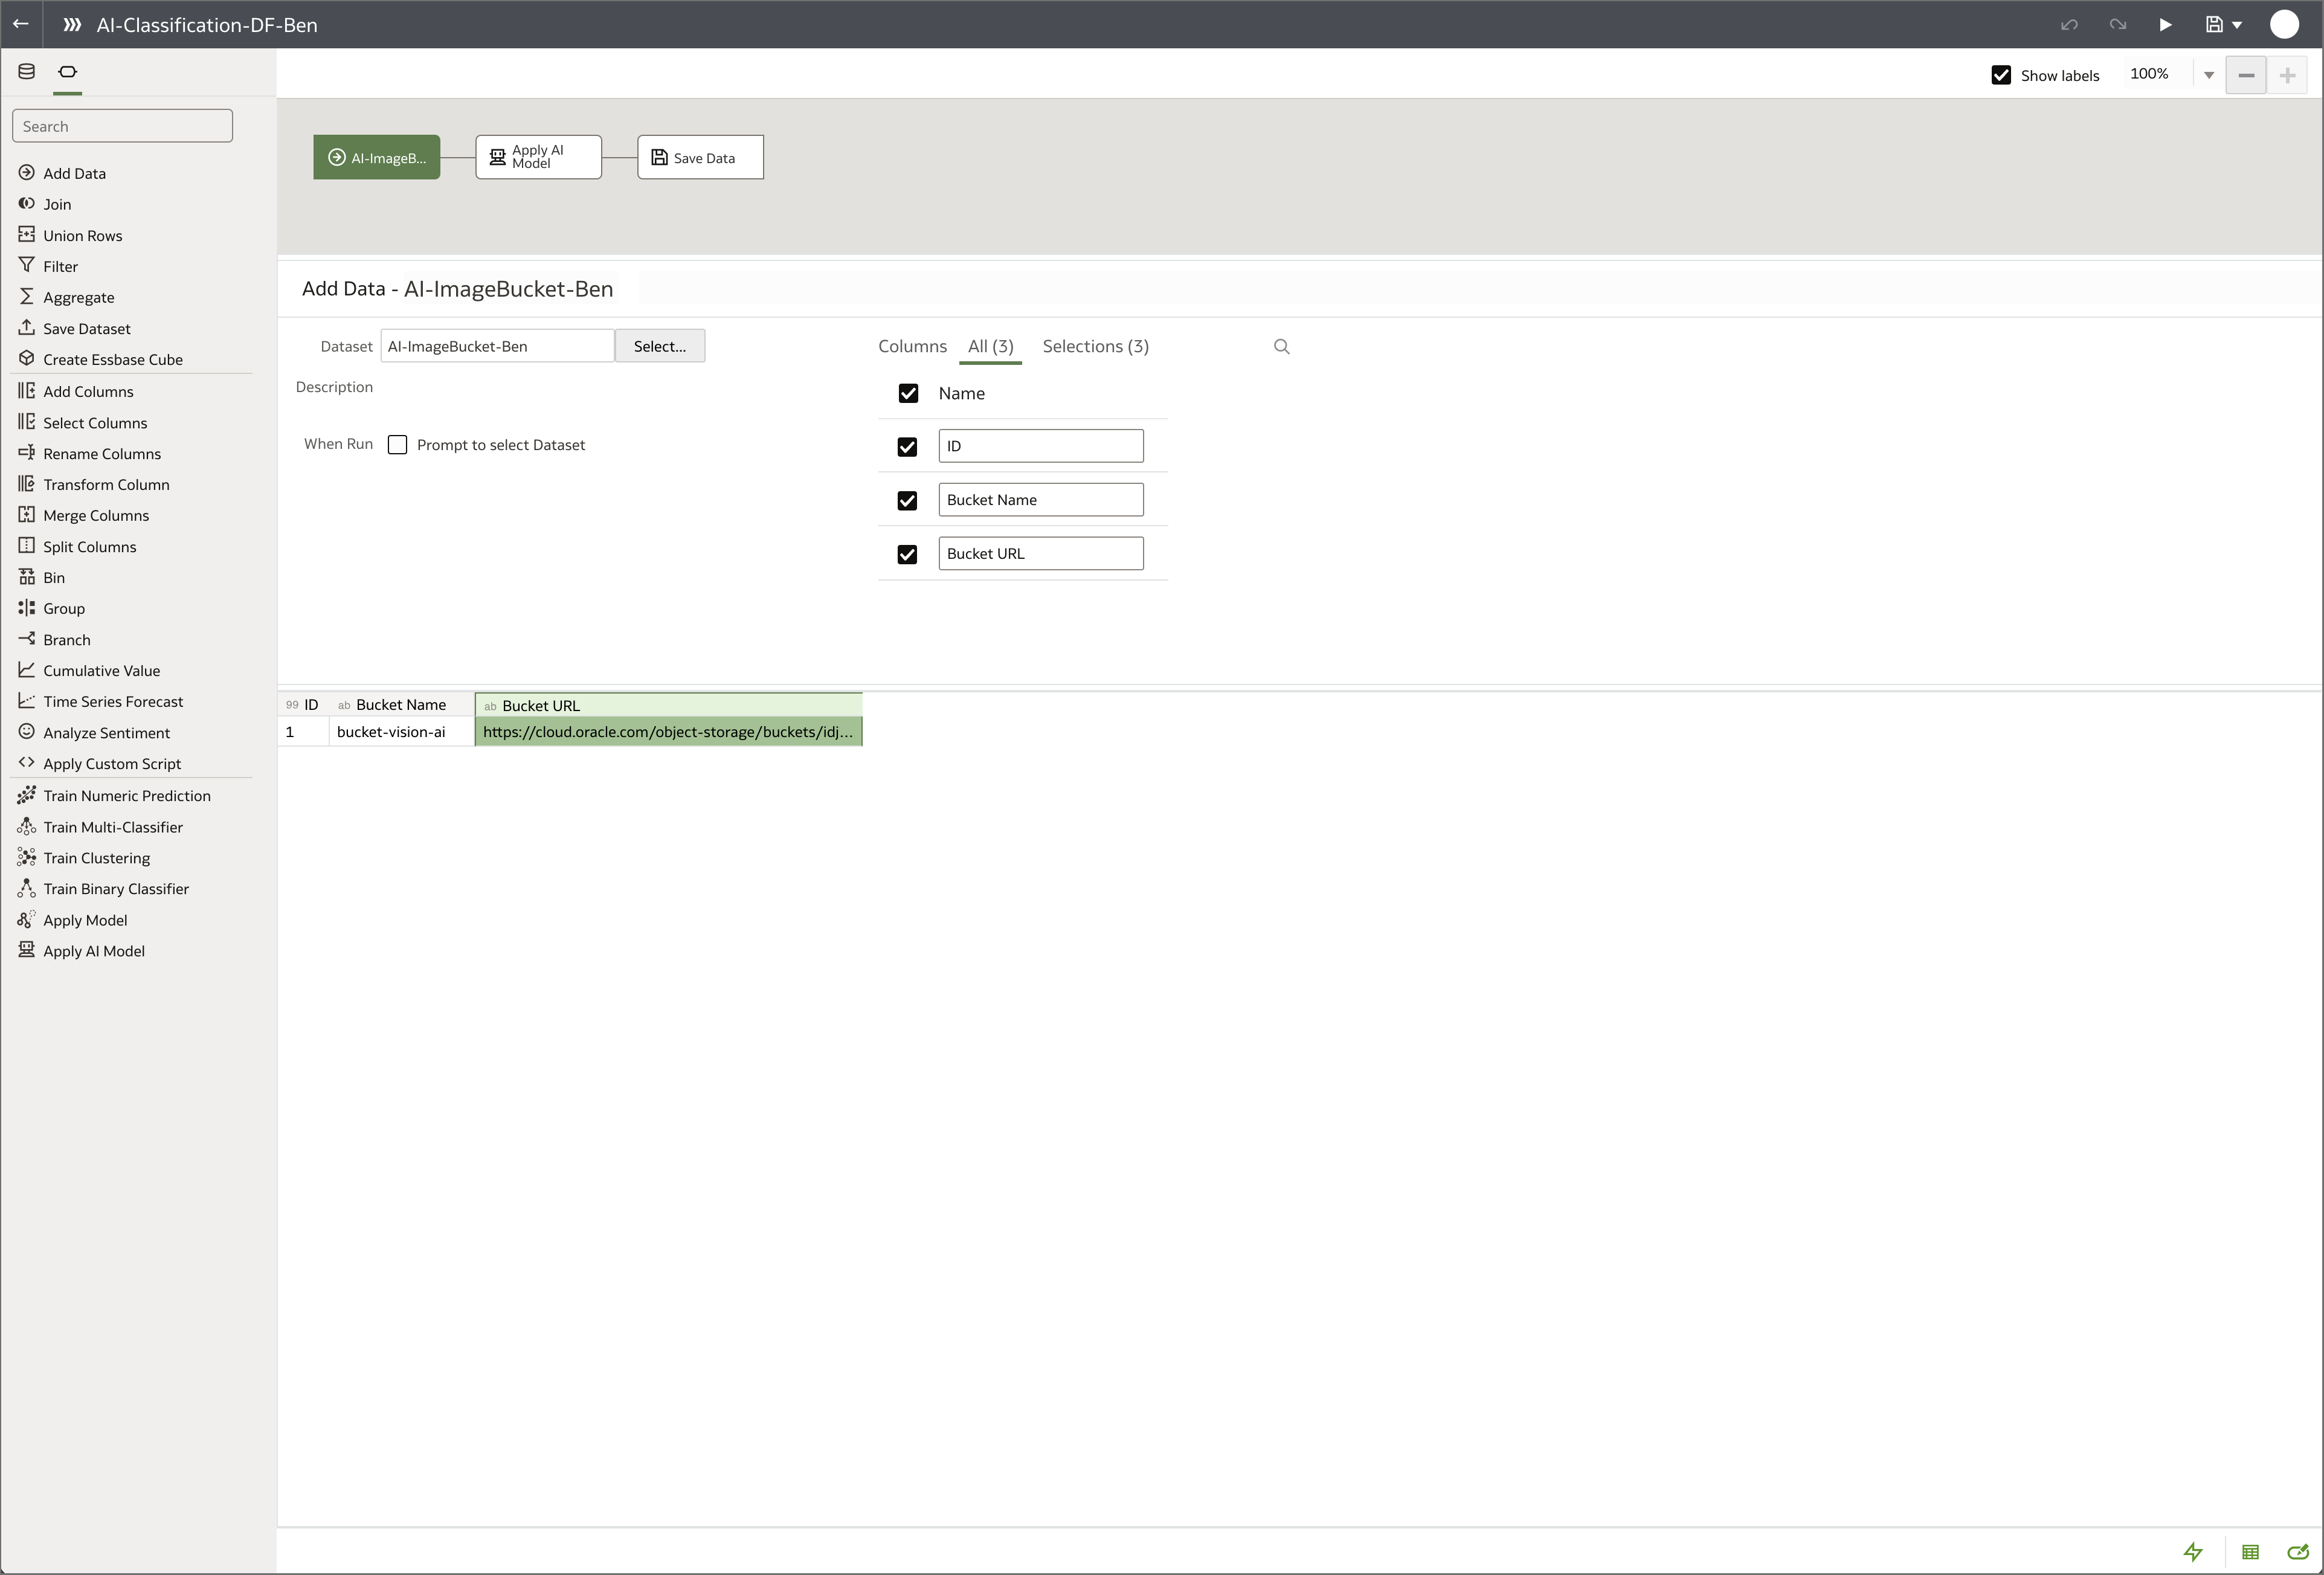Open the zoom level dropdown
This screenshot has width=2324, height=1575.
2209,74
